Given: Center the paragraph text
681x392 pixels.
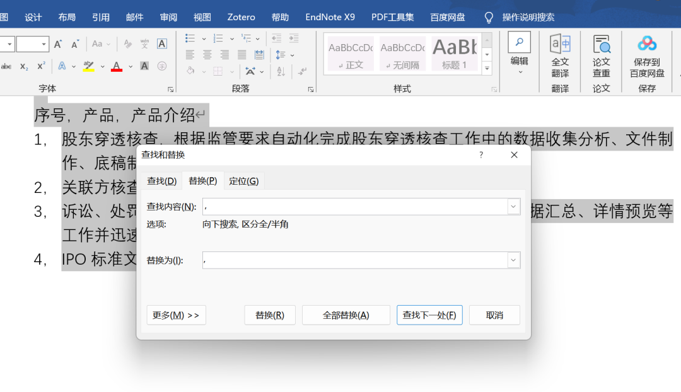Looking at the screenshot, I should click(x=207, y=55).
